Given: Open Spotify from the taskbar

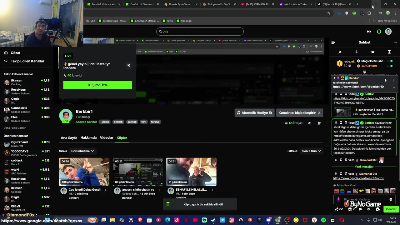Looking at the screenshot, I should (323, 220).
